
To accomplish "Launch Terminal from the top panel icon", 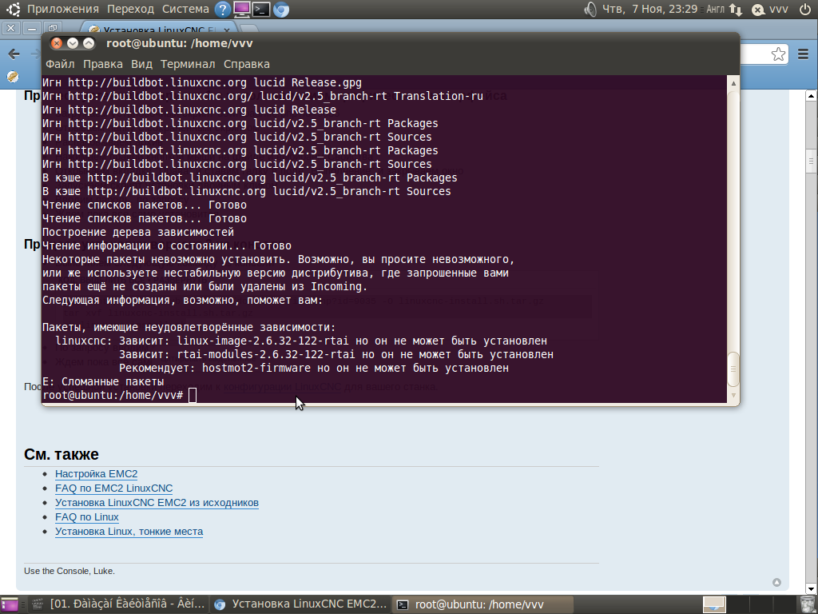I will click(x=261, y=10).
